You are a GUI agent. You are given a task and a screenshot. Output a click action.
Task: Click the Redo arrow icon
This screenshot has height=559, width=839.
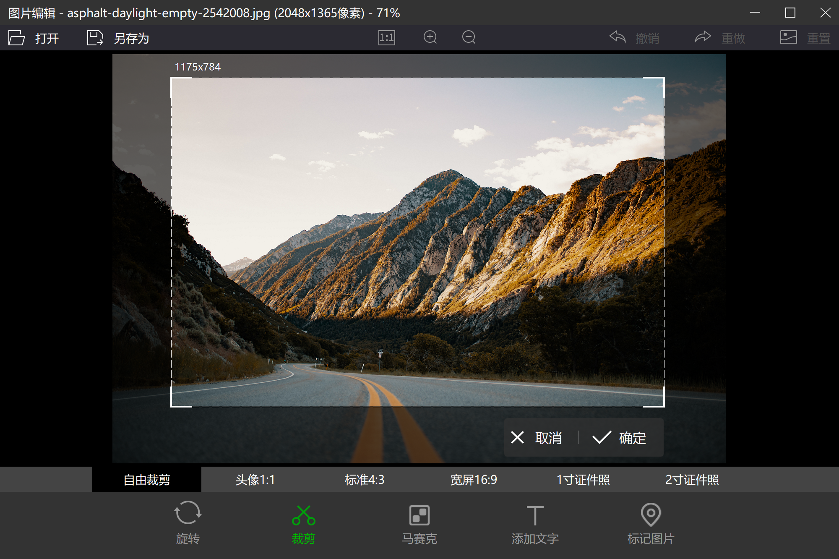coord(703,37)
